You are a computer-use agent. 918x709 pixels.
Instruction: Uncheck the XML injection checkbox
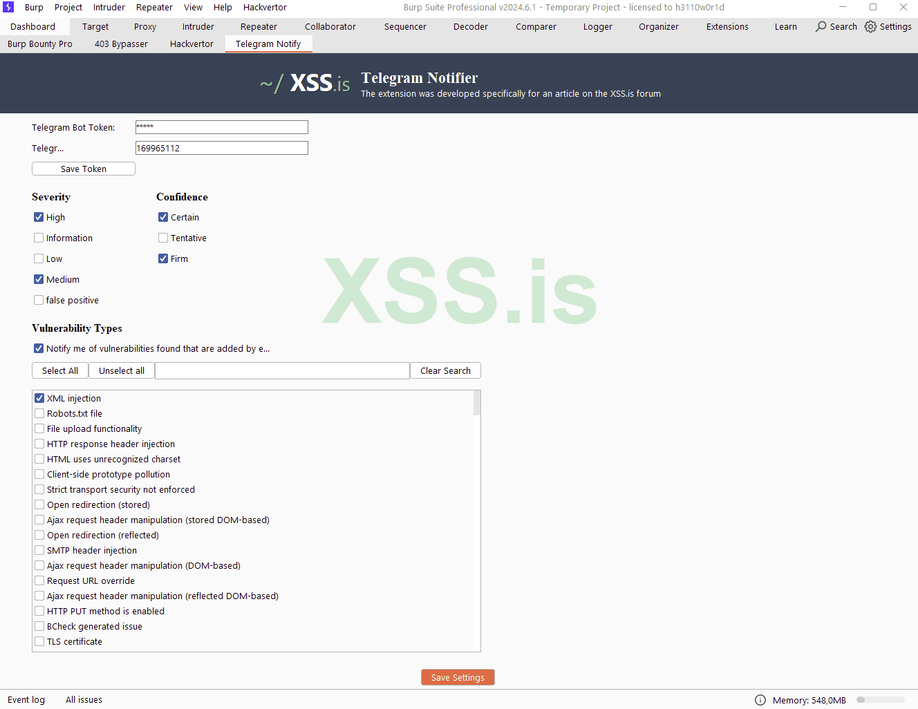pyautogui.click(x=39, y=398)
